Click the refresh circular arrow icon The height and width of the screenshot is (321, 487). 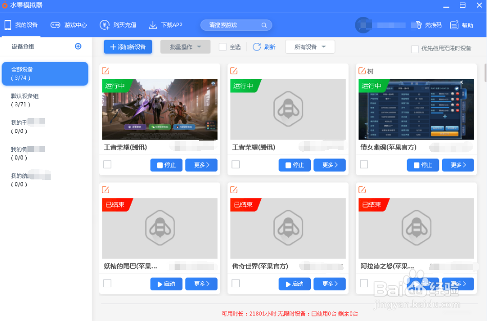[257, 47]
